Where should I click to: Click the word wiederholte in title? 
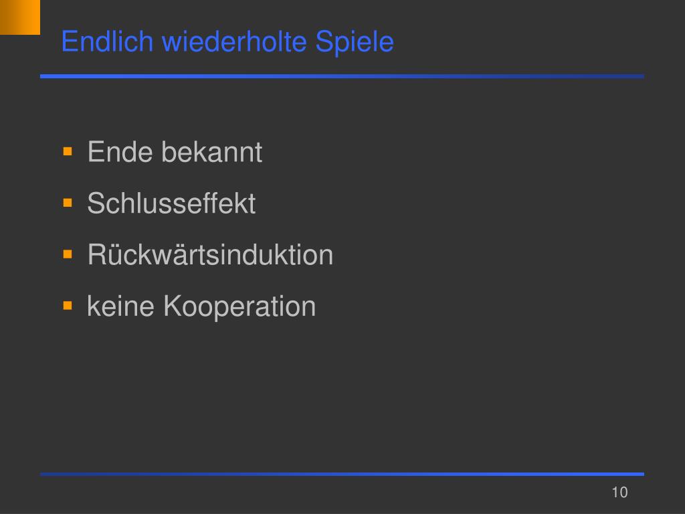click(235, 41)
